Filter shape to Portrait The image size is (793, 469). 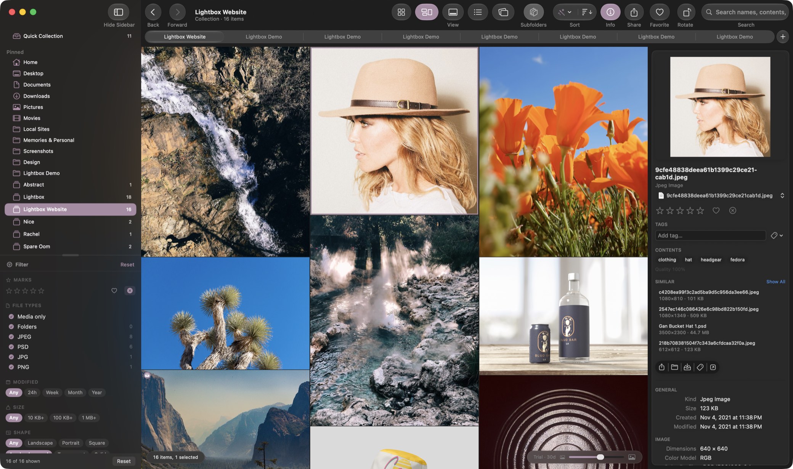(71, 443)
